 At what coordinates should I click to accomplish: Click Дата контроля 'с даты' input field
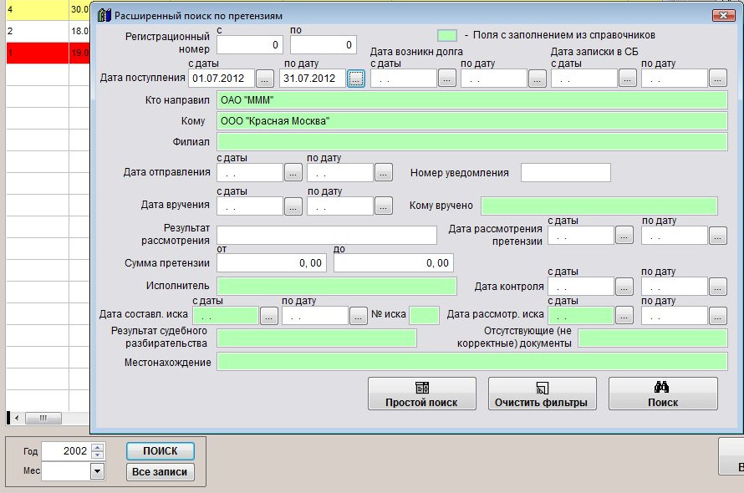pyautogui.click(x=581, y=287)
